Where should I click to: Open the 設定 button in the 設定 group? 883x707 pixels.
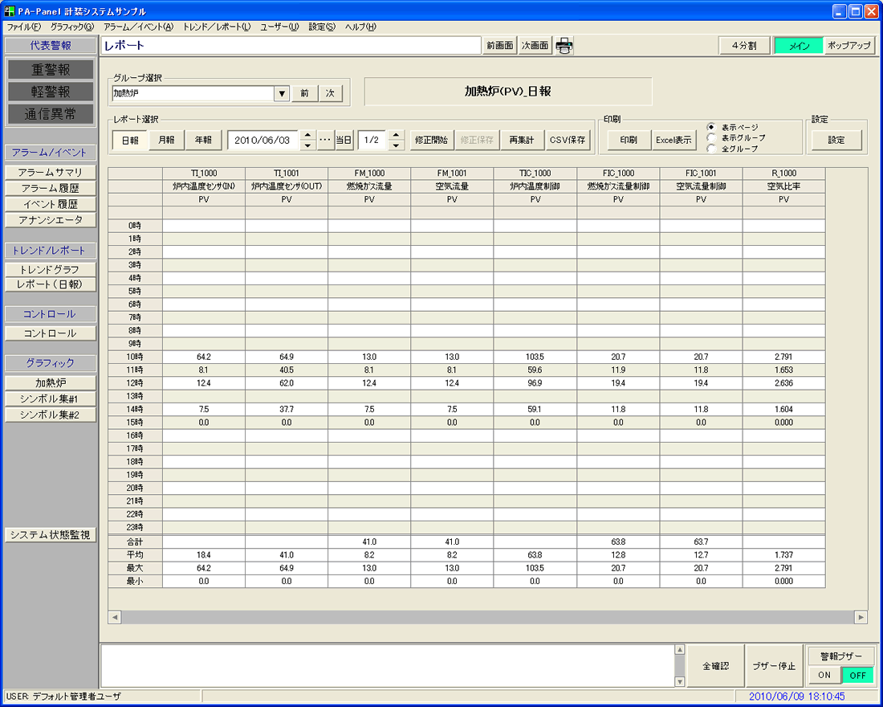click(x=836, y=140)
